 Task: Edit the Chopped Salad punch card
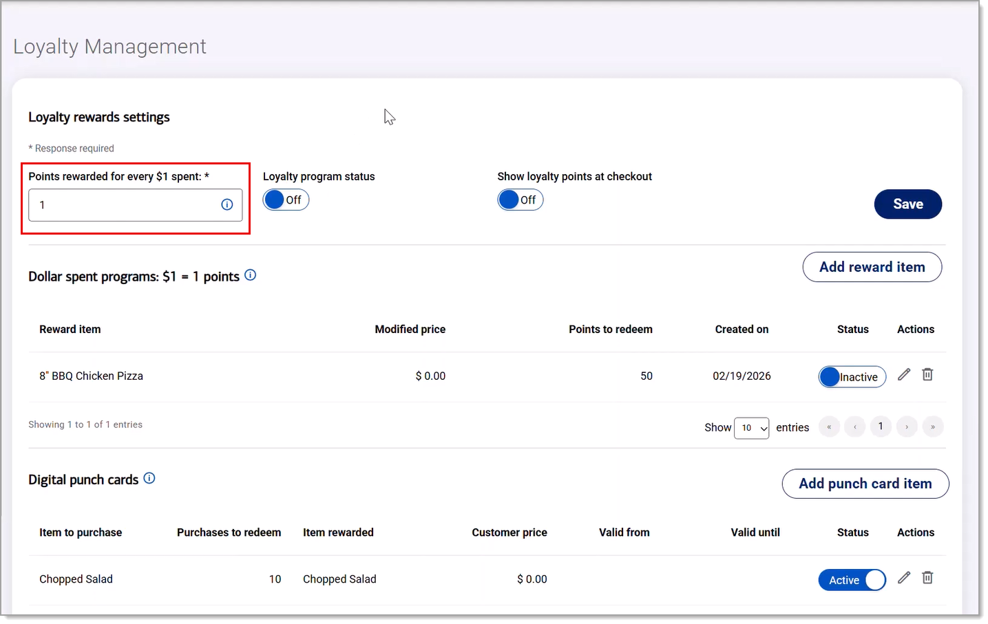904,578
